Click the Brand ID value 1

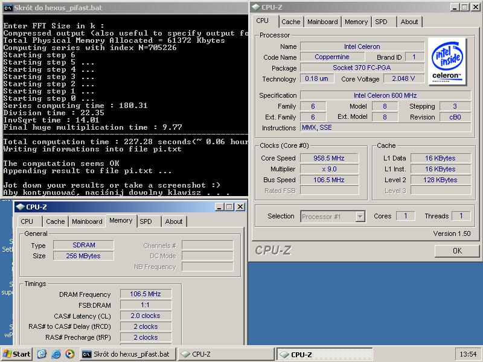pyautogui.click(x=414, y=57)
